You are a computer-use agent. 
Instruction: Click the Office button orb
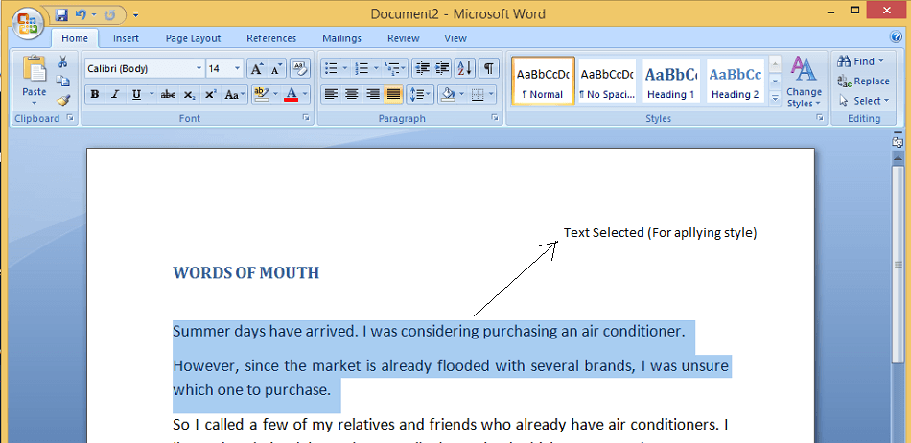coord(27,23)
